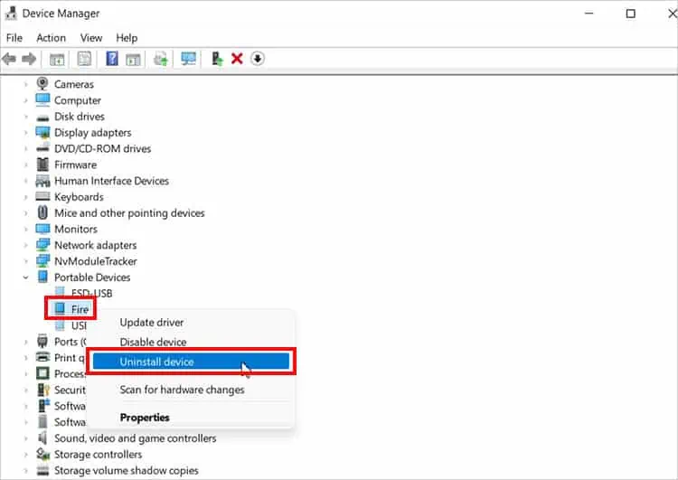Click the Show/Hide Console Tree toolbar icon

(57, 59)
